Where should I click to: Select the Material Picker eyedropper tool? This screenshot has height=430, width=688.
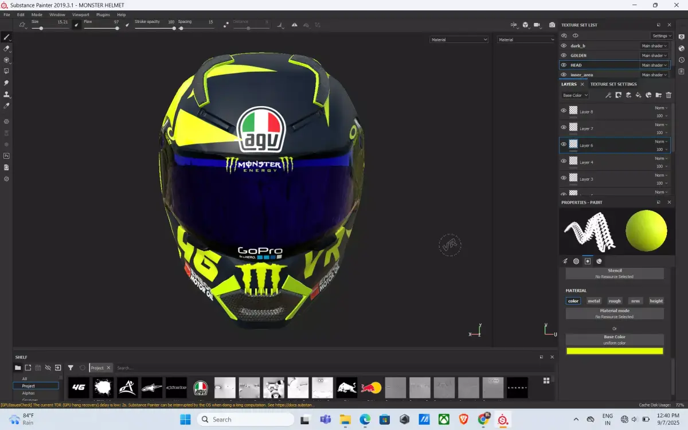6,105
